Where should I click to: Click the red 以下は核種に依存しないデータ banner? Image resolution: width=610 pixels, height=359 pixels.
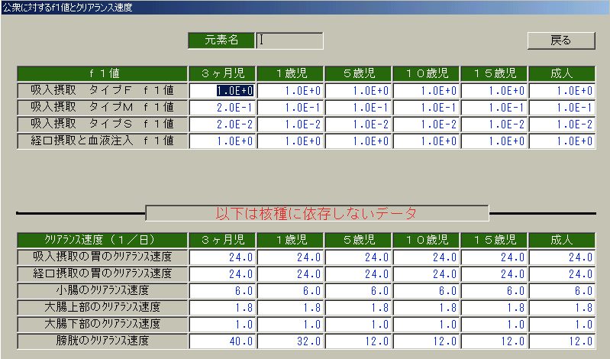point(317,212)
